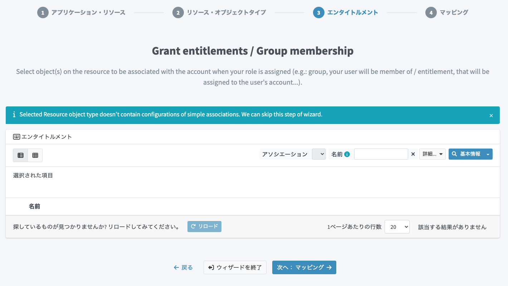Viewport: 508px width, 286px height.
Task: Click the 名前 search input field
Action: (381, 154)
